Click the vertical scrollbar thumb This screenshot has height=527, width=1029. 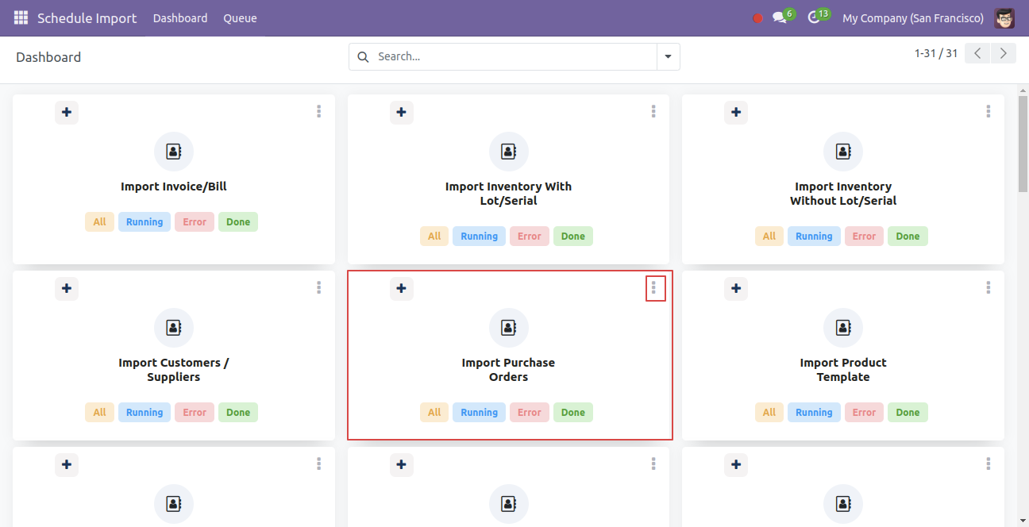tap(1023, 143)
